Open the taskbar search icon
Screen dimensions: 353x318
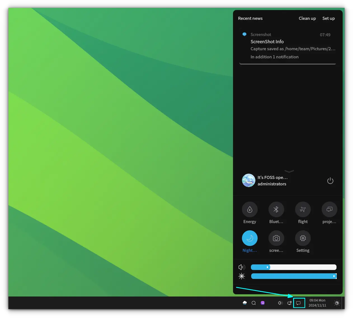click(254, 303)
